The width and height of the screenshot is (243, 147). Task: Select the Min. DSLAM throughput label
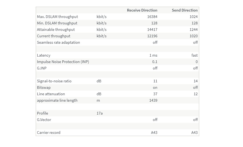57,23
